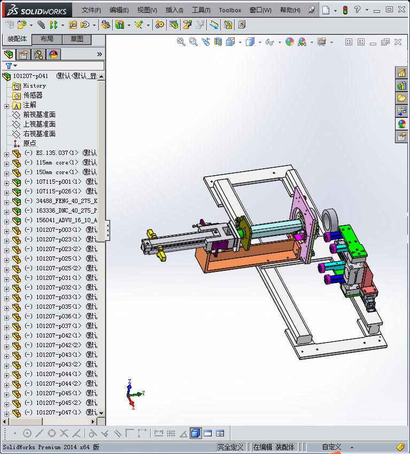
Task: Toggle the shaded view cube button
Action: pyautogui.click(x=196, y=433)
